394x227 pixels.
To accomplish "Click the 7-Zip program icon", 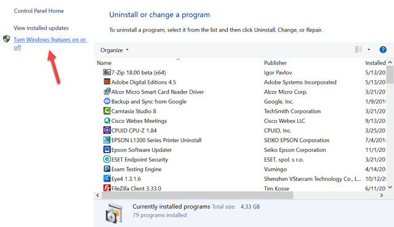I will tap(107, 73).
